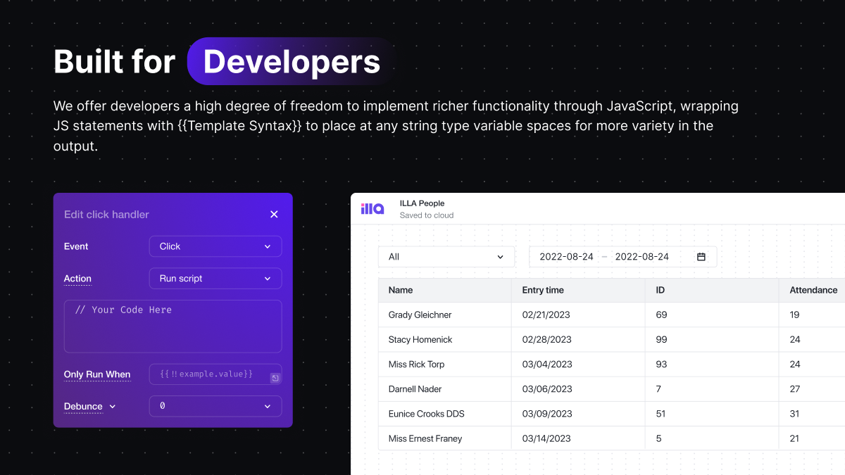This screenshot has width=845, height=475.
Task: Select the Grady Gleichner row
Action: (x=612, y=315)
